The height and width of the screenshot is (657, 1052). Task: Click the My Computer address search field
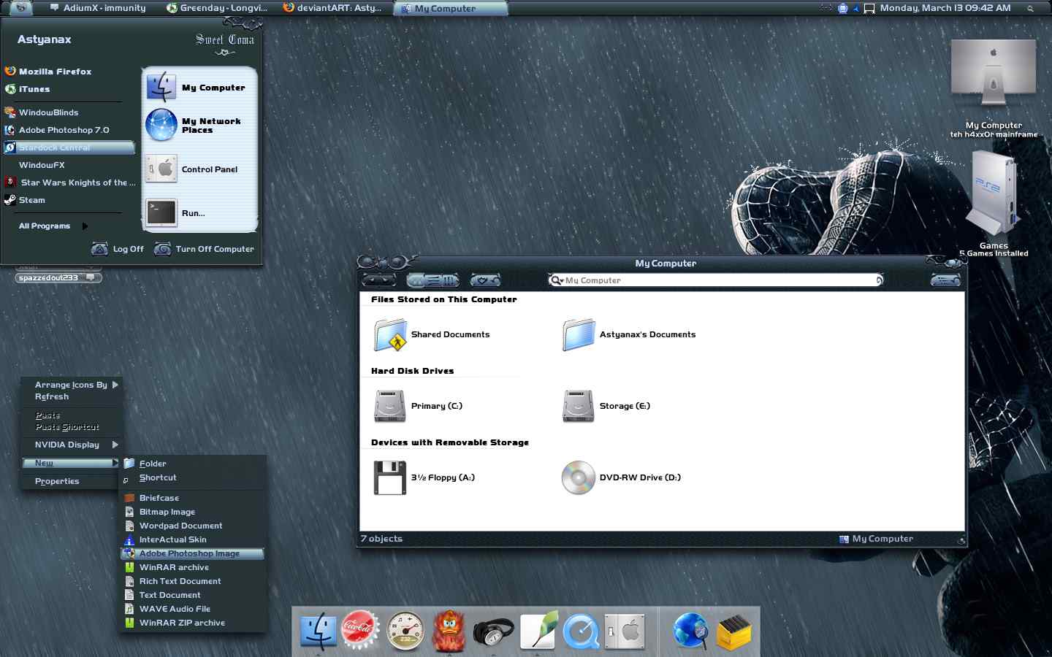point(716,280)
